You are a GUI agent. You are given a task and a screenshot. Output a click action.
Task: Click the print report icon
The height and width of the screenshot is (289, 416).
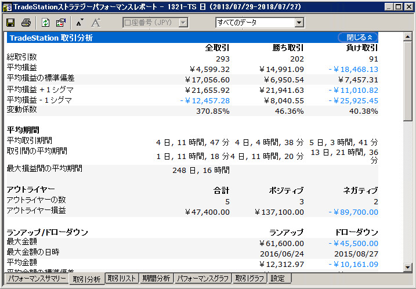coord(26,23)
